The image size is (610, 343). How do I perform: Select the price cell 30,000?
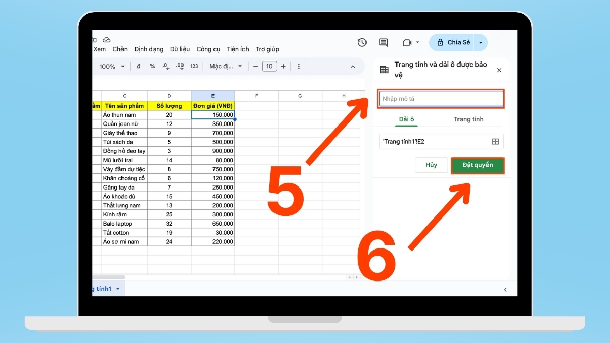click(x=213, y=233)
